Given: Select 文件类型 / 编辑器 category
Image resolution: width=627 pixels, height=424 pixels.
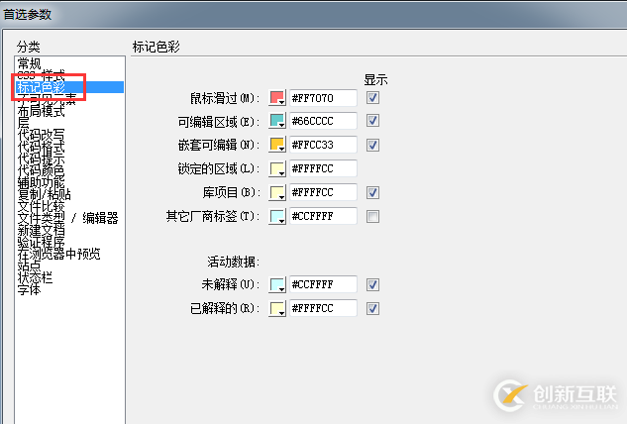Looking at the screenshot, I should [67, 218].
